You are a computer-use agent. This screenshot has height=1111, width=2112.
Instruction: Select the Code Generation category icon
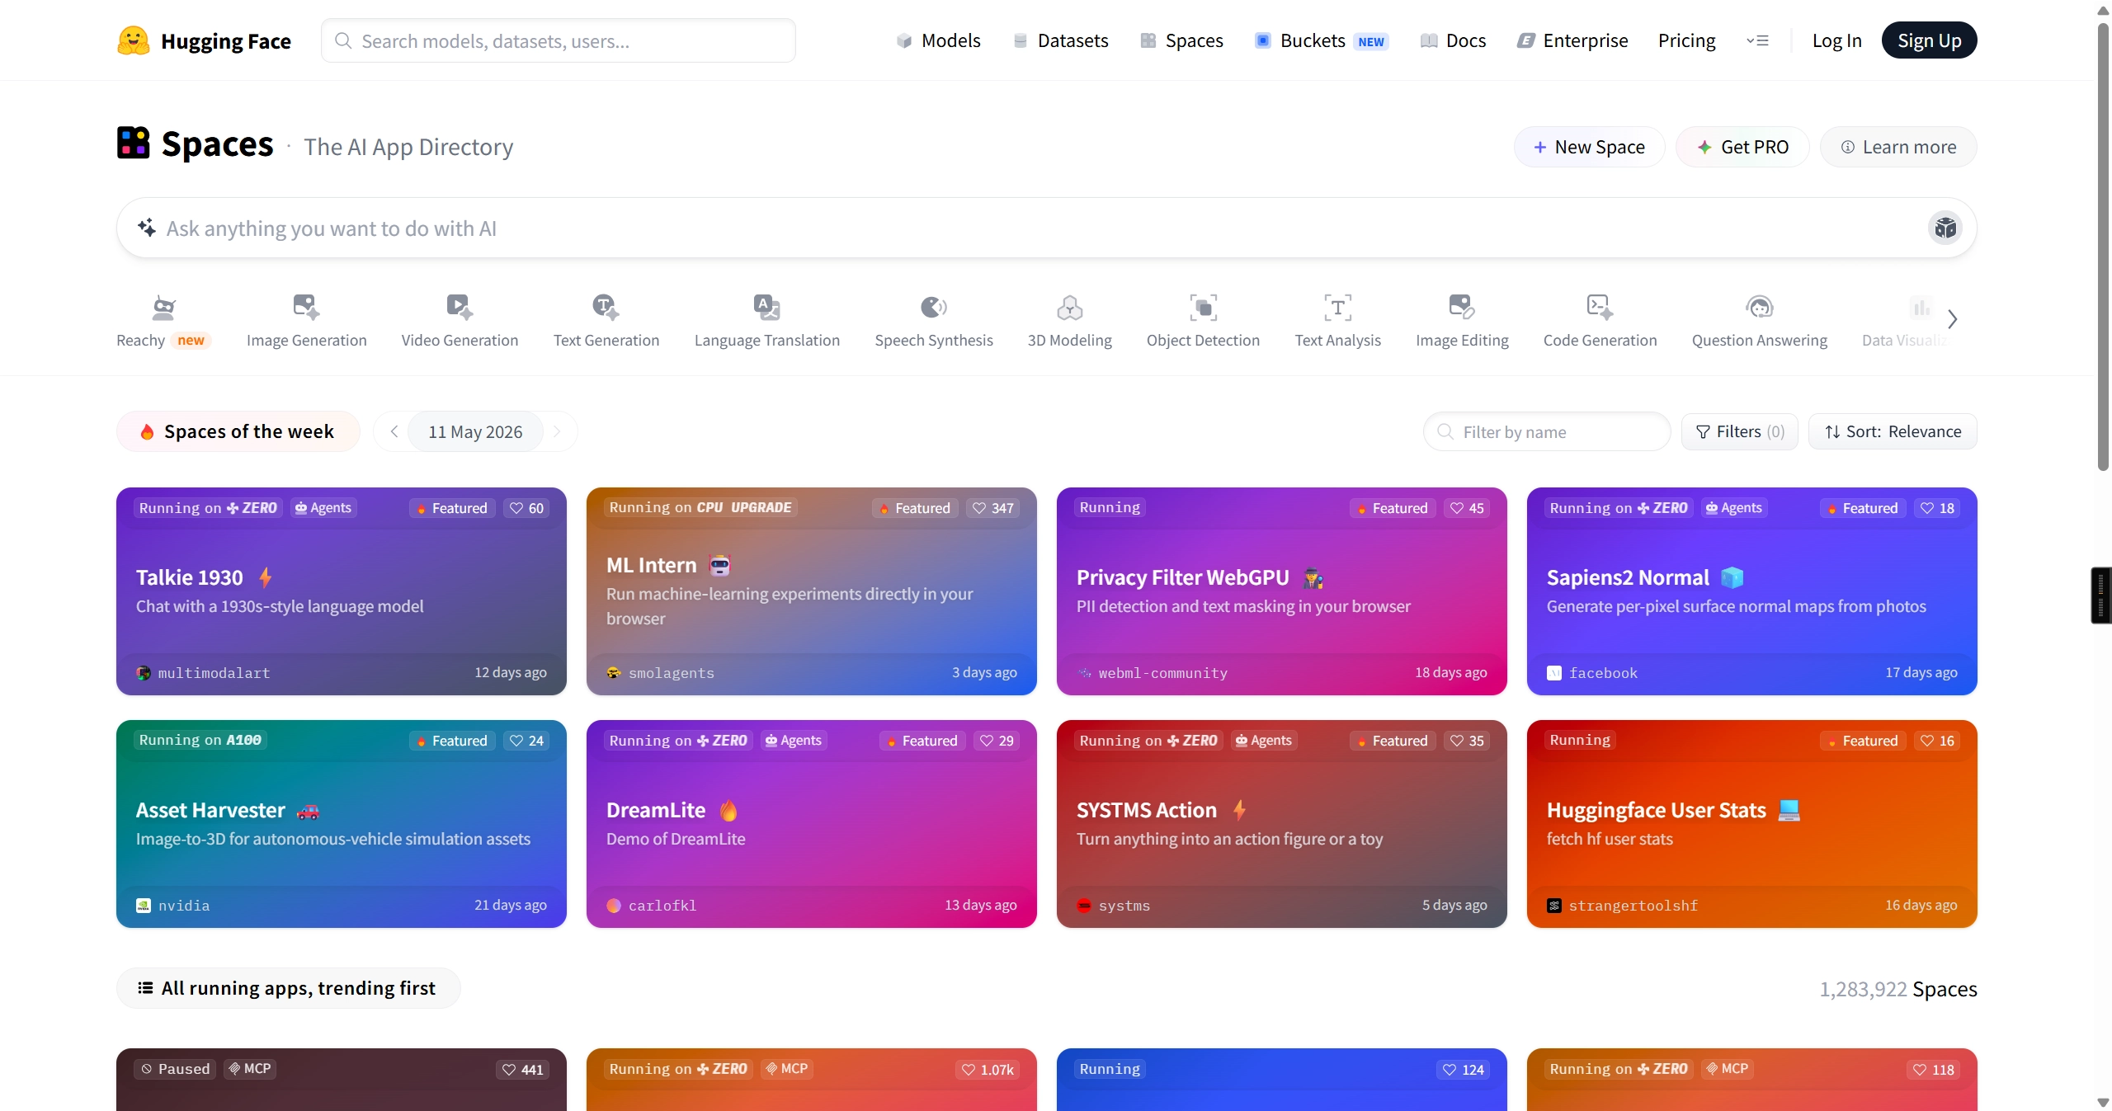pos(1600,307)
